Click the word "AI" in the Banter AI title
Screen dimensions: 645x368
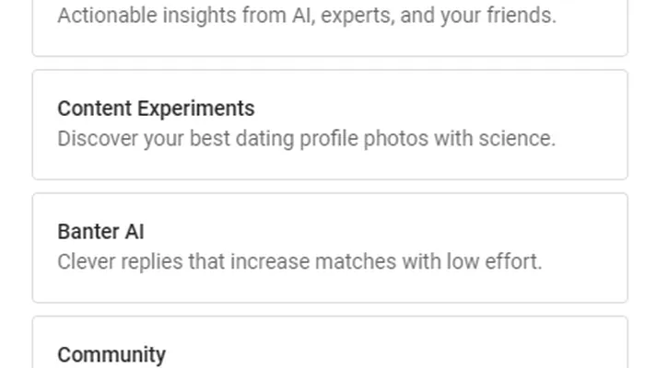[x=135, y=232]
